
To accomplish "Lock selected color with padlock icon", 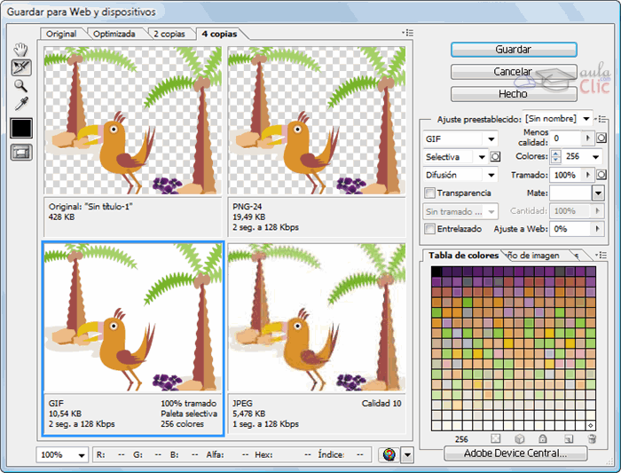I will pyautogui.click(x=544, y=439).
